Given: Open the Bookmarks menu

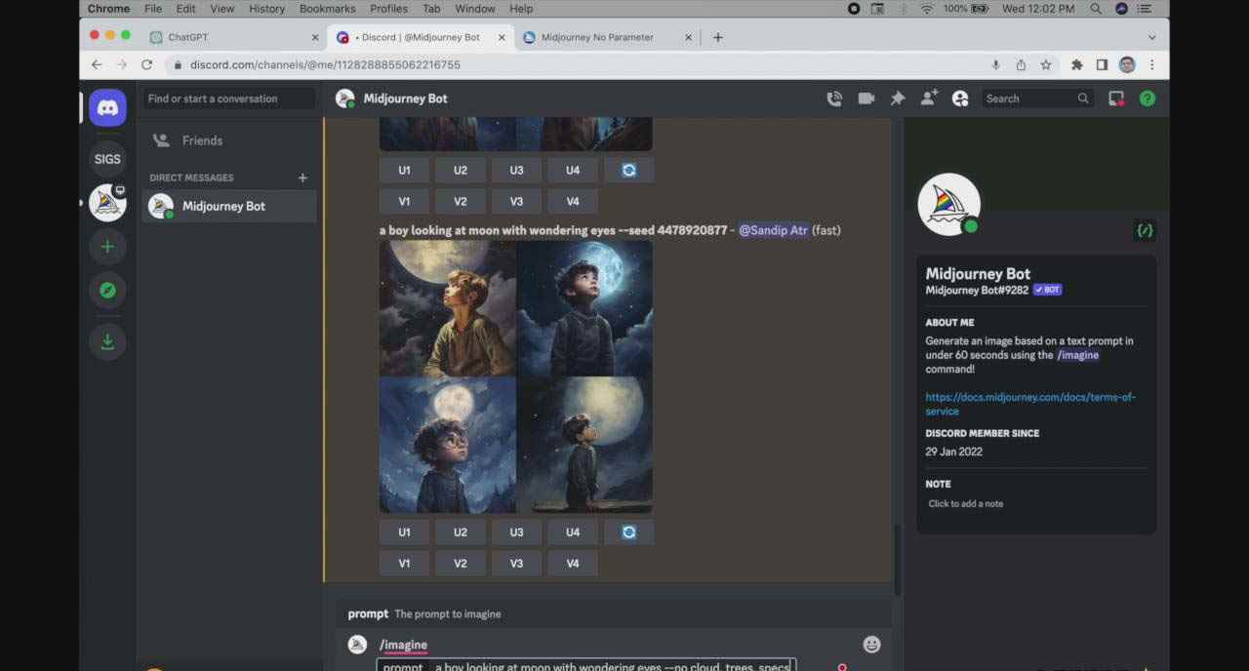Looking at the screenshot, I should coord(327,9).
